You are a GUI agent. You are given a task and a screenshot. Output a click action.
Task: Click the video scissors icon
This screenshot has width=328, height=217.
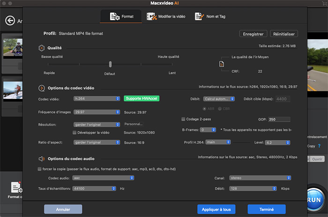click(151, 16)
